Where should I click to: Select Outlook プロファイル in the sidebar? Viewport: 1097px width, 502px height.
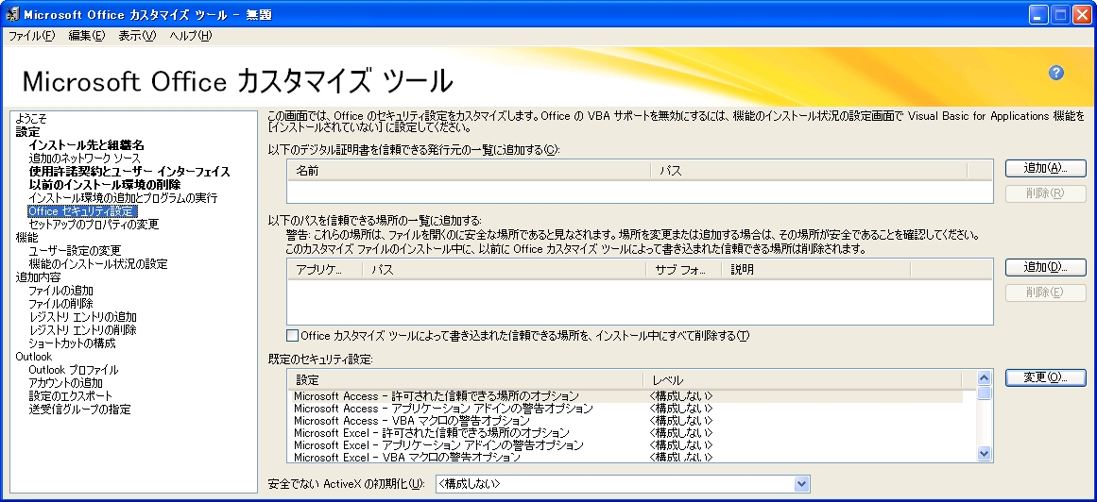click(x=73, y=370)
